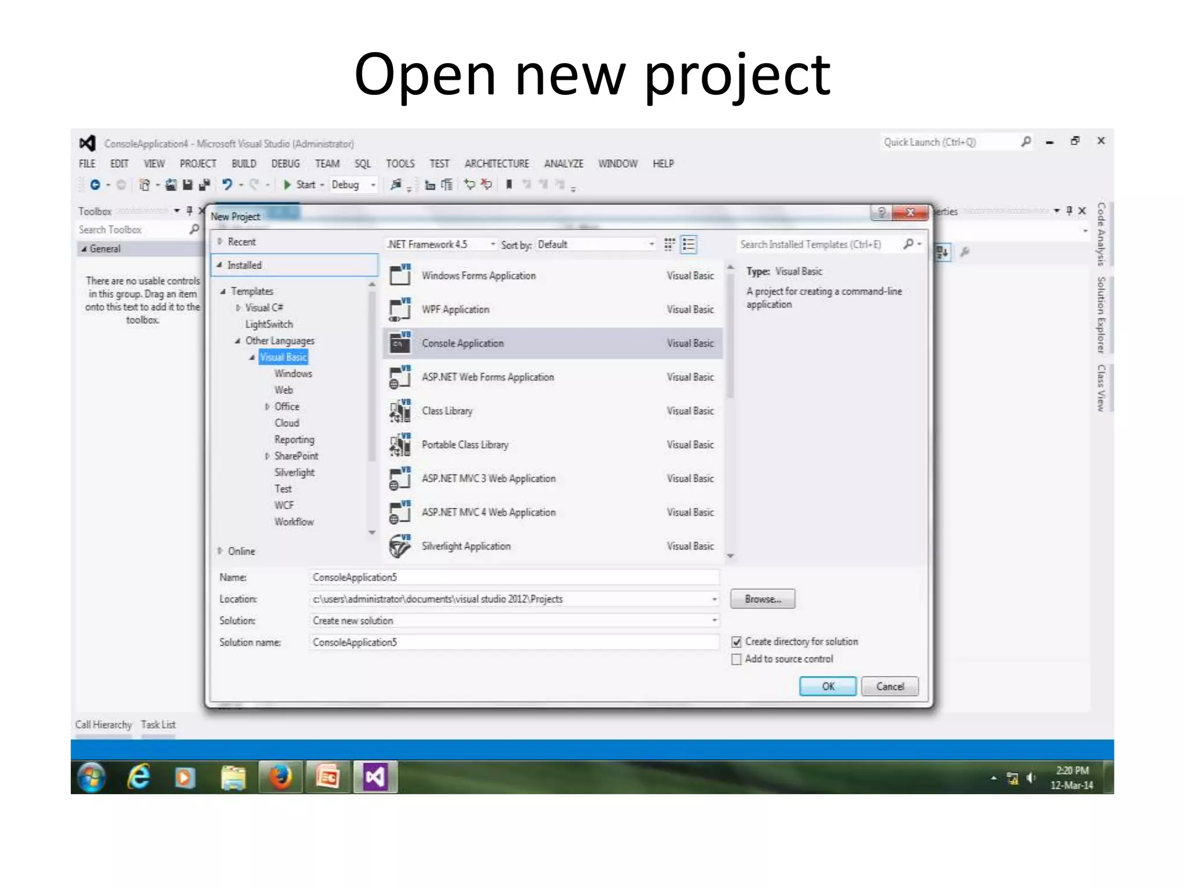This screenshot has height=889, width=1185.
Task: Click the Search Toolbox magnifier icon
Action: (x=194, y=229)
